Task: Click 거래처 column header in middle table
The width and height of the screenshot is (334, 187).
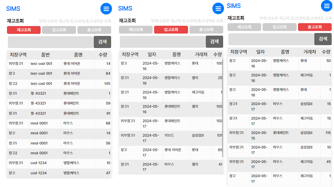Action: tap(201, 55)
